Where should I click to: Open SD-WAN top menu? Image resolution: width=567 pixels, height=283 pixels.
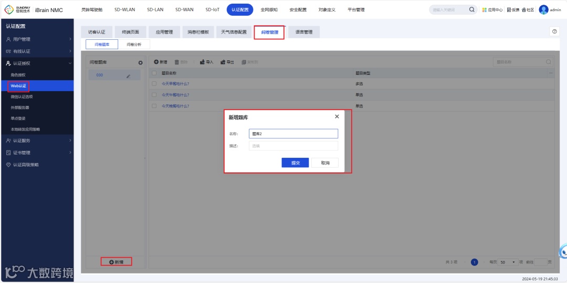184,10
